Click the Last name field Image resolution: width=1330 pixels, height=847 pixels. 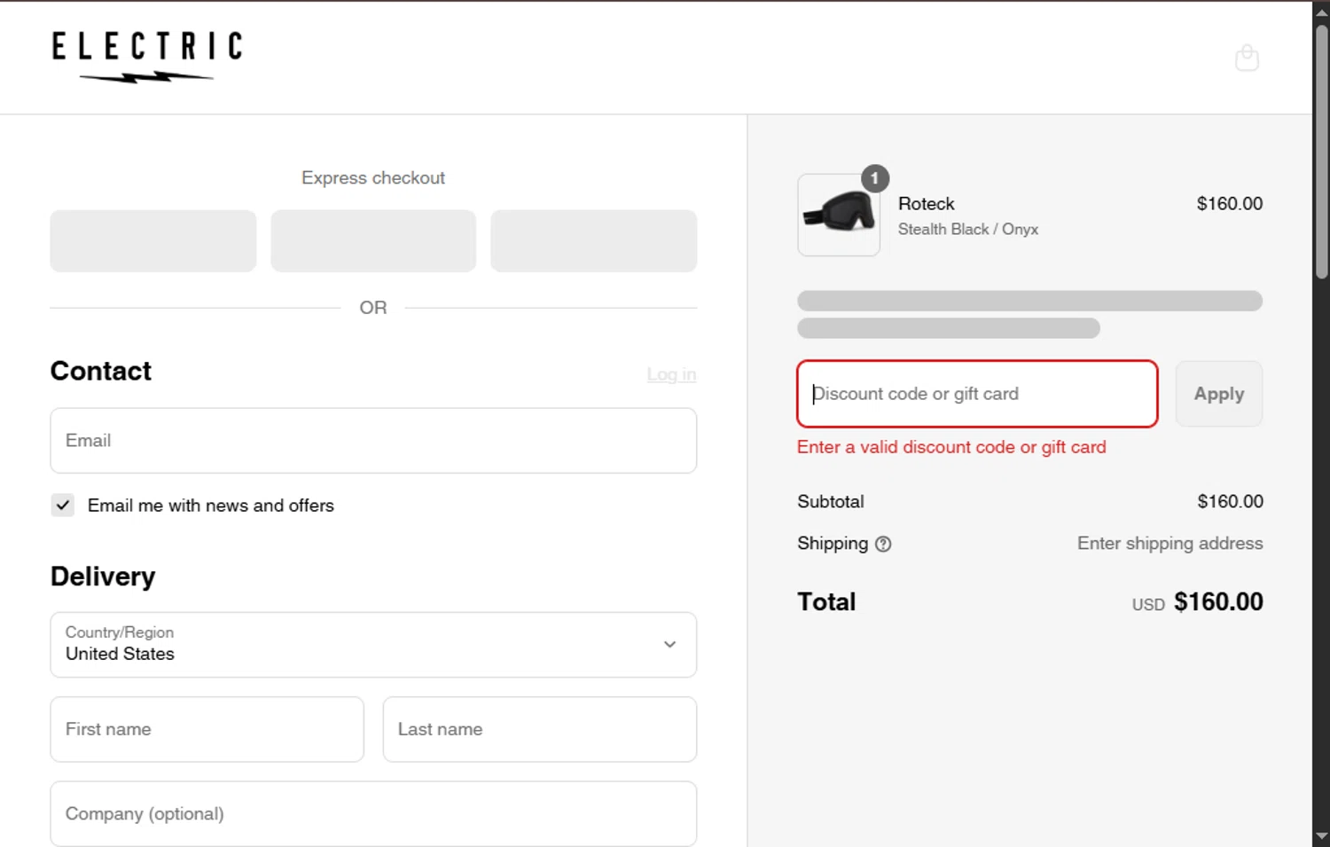[x=539, y=729]
